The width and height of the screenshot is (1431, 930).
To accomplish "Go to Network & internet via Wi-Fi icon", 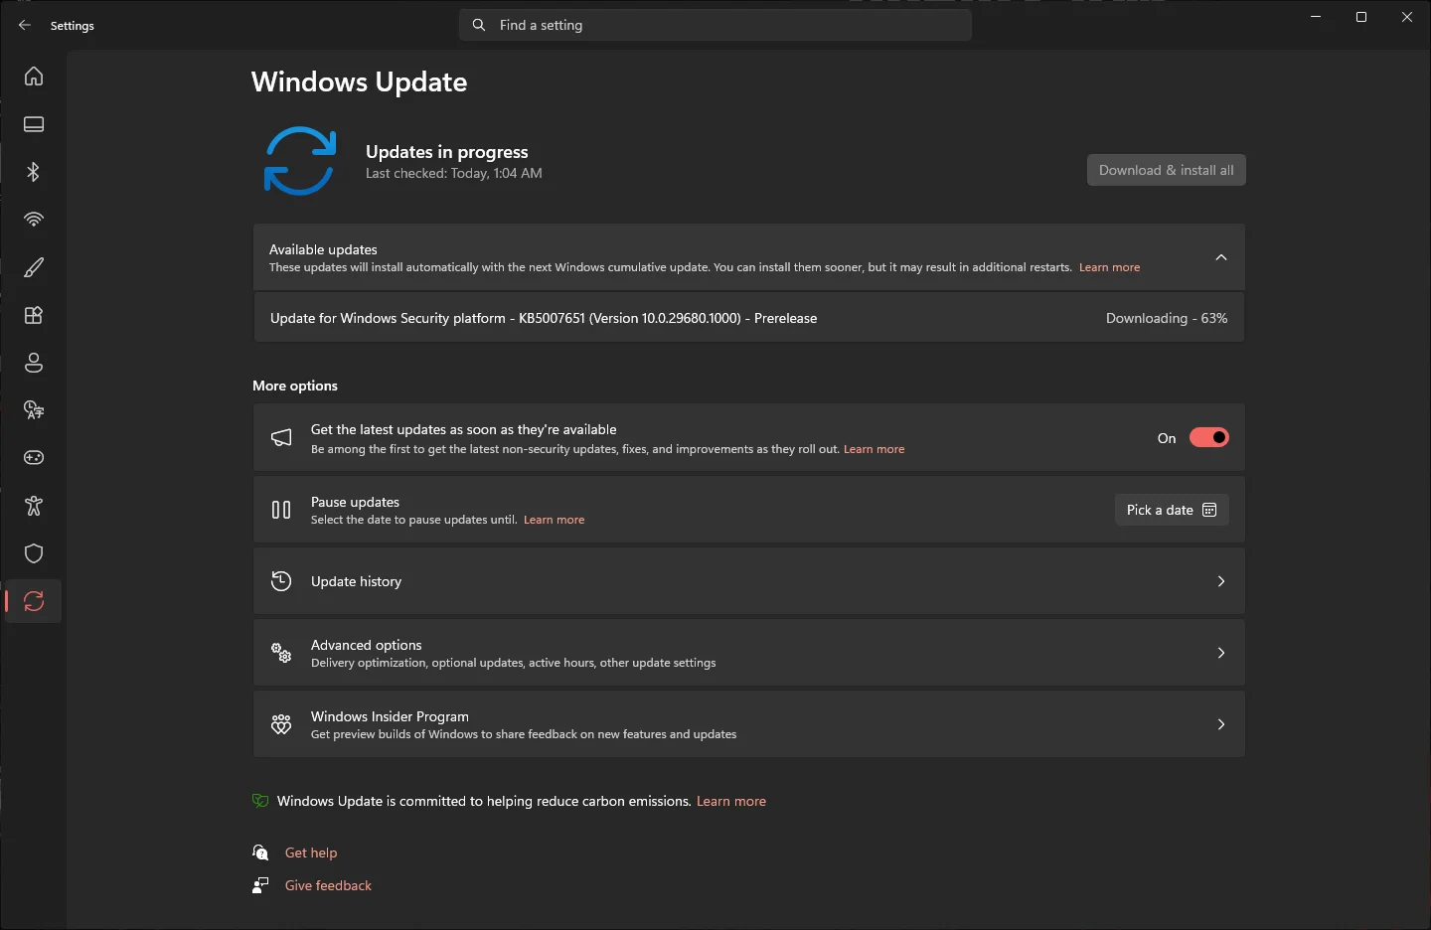I will pos(34,220).
